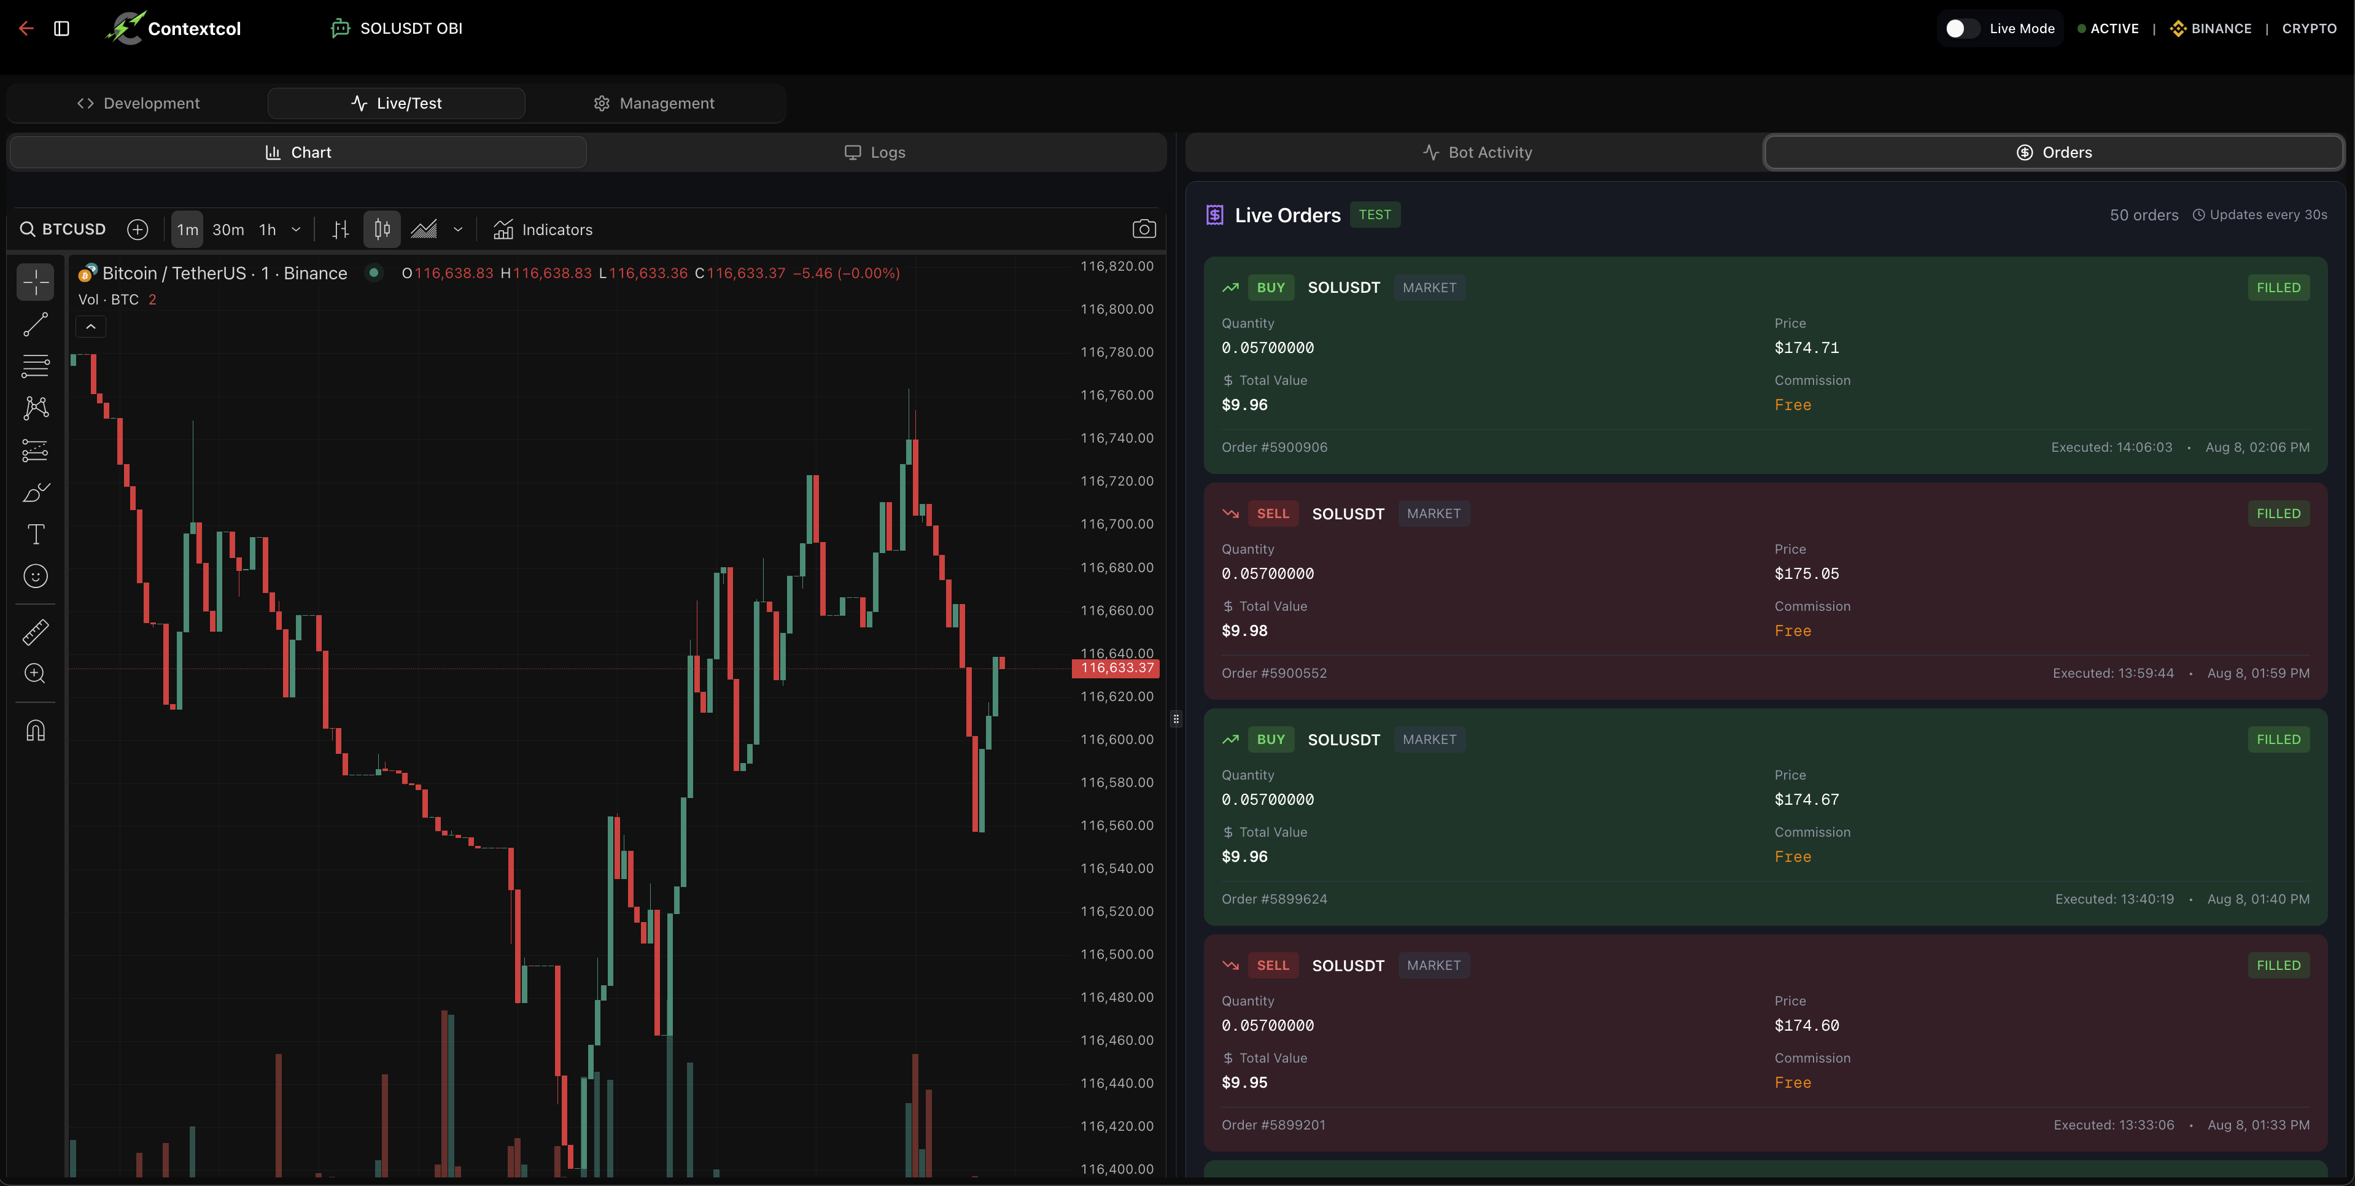This screenshot has width=2355, height=1186.
Task: Click the sell trend icon on order #5899201
Action: pos(1230,966)
